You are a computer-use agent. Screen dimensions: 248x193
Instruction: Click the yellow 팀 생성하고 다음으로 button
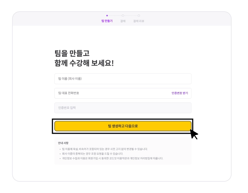[123, 126]
